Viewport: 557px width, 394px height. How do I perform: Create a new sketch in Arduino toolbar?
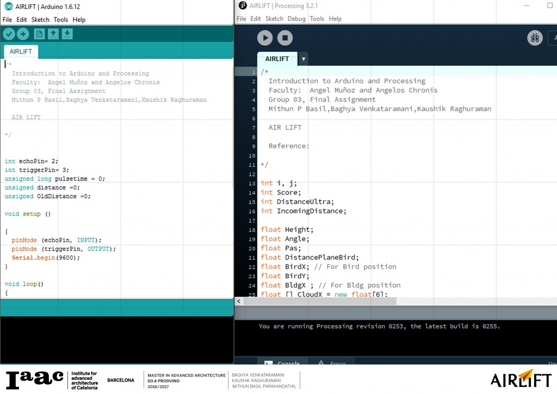point(40,34)
